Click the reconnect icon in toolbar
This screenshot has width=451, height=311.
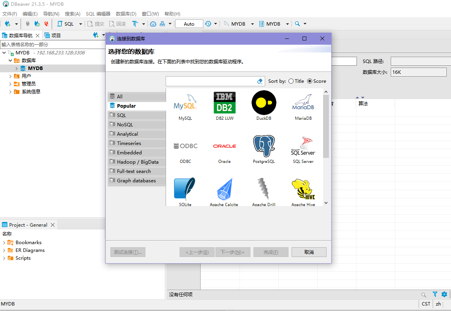37,24
